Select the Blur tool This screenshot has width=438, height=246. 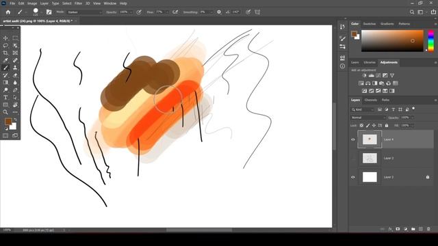pos(15,83)
